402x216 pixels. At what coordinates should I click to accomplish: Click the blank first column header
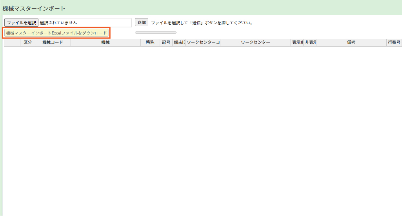(12, 42)
